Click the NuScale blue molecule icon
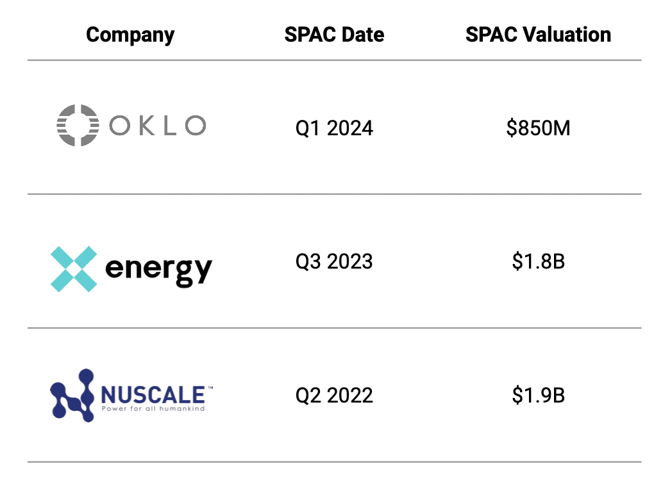Viewport: 663px width, 491px height. [x=72, y=395]
